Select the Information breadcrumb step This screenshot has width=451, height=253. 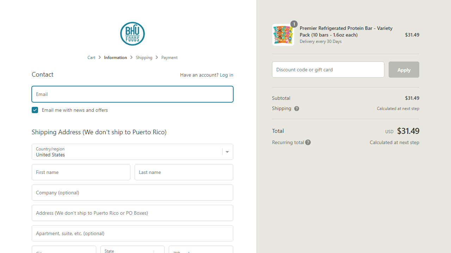(x=115, y=58)
